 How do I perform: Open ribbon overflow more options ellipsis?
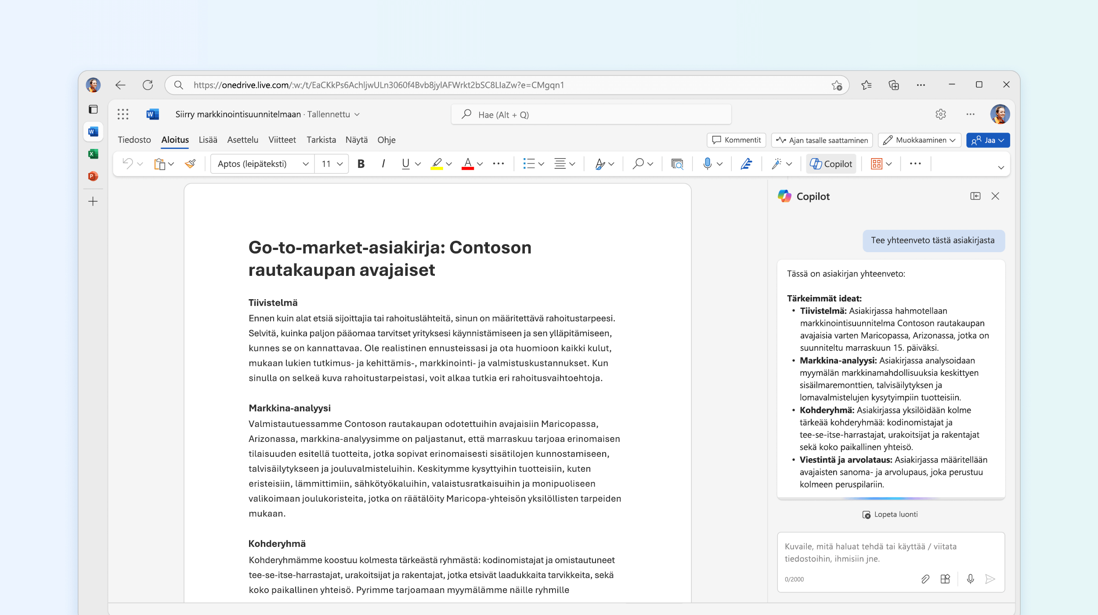[915, 164]
